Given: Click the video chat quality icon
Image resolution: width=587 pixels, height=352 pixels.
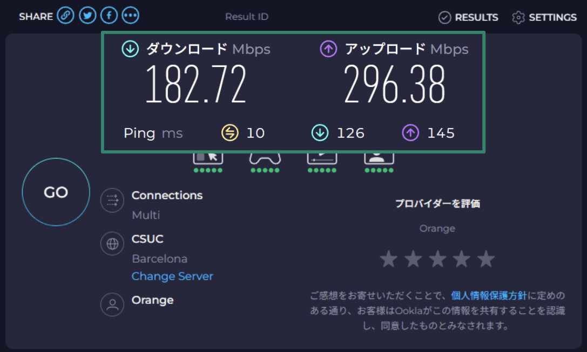Looking at the screenshot, I should [379, 157].
